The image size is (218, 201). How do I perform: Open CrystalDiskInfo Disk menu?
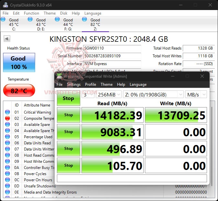[x=64, y=13]
